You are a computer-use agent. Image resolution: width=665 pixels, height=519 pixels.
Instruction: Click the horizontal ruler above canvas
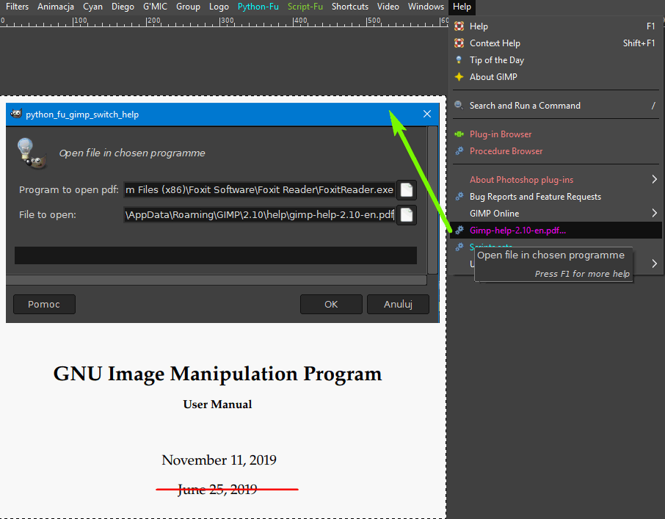pyautogui.click(x=224, y=21)
